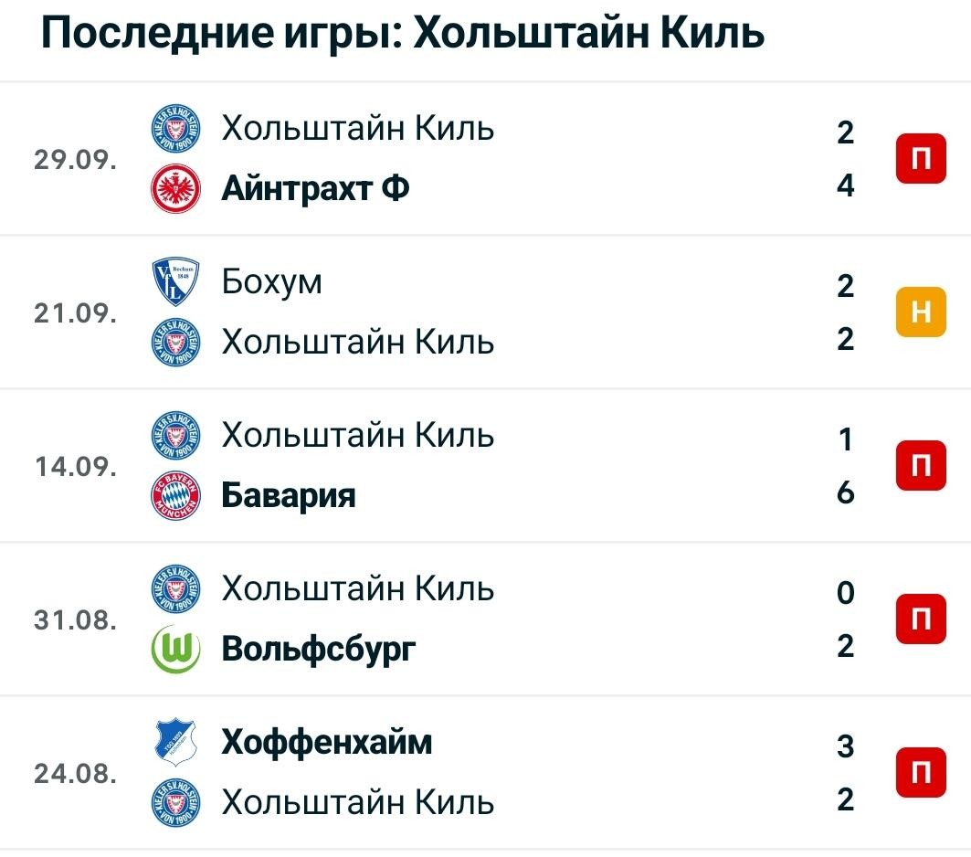Open the Бохум team name
The image size is (971, 857).
pyautogui.click(x=272, y=281)
